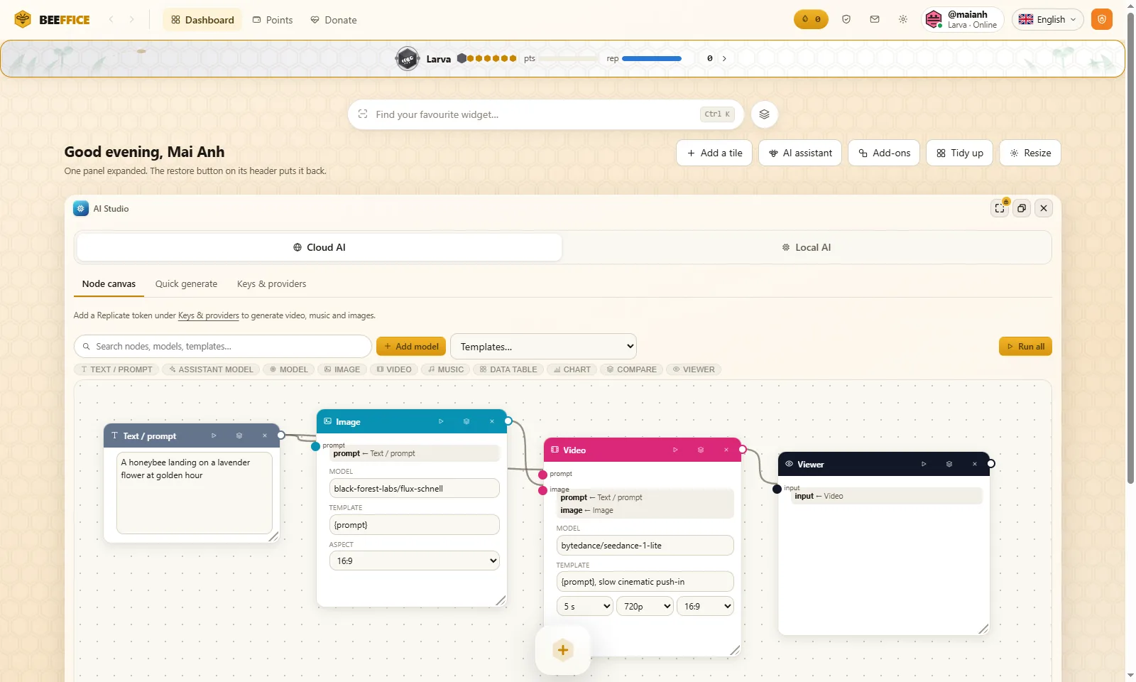Run the Image node with its play icon
Image resolution: width=1136 pixels, height=682 pixels.
(x=441, y=421)
